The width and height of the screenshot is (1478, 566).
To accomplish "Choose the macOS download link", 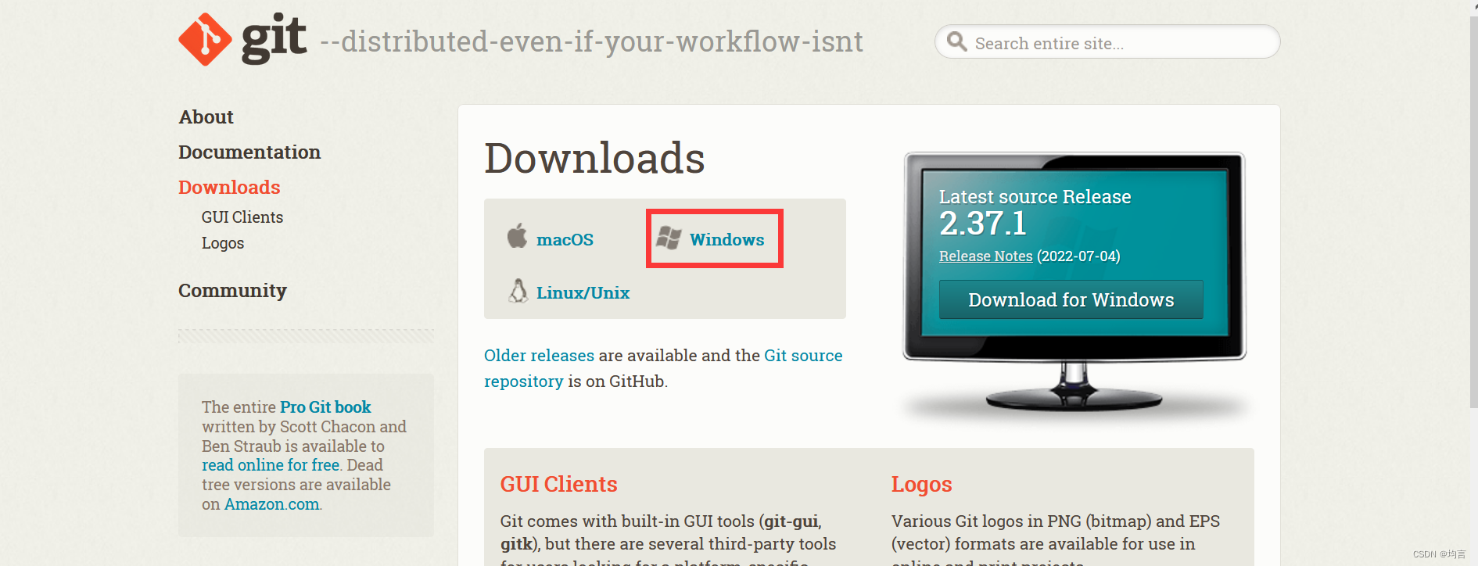I will coord(565,240).
